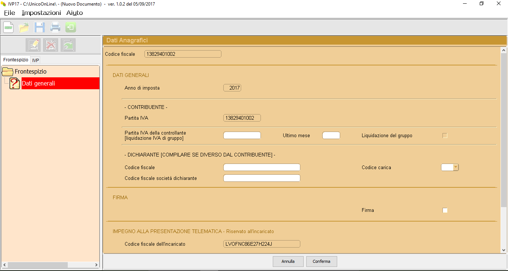Open the Codice carica dropdown

[456, 167]
